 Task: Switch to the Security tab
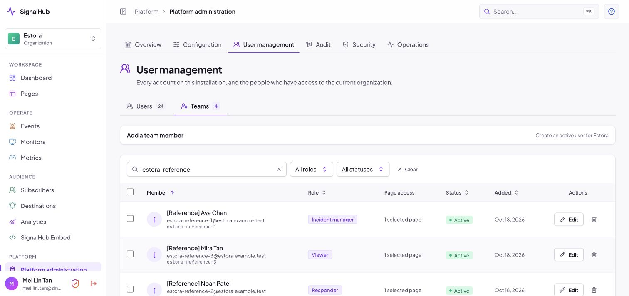pos(359,44)
